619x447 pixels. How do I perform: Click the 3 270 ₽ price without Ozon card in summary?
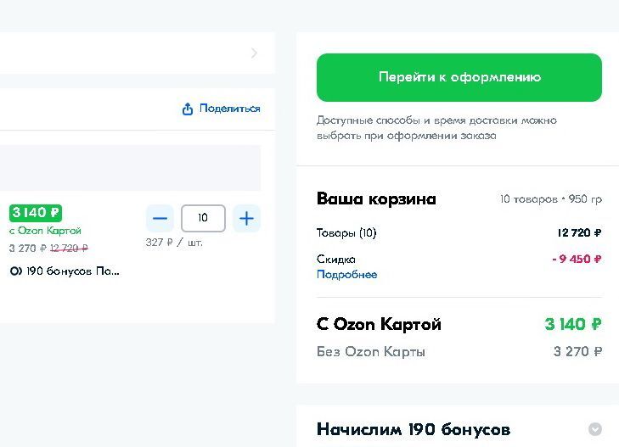tap(578, 351)
